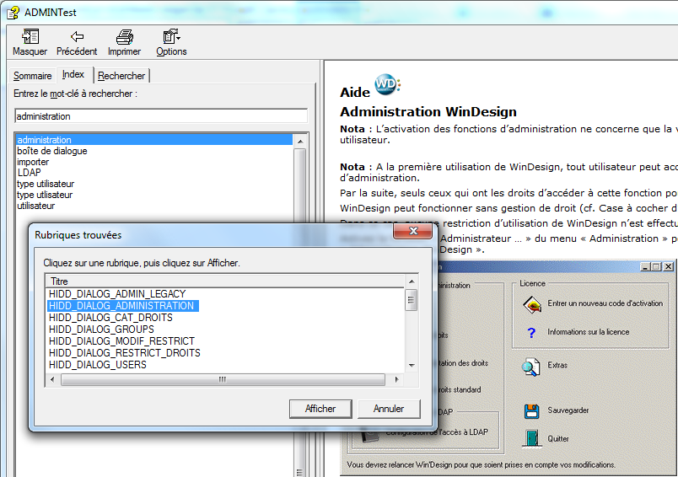This screenshot has height=477, width=678.
Task: Click the WD logo in the help page
Action: 387,83
